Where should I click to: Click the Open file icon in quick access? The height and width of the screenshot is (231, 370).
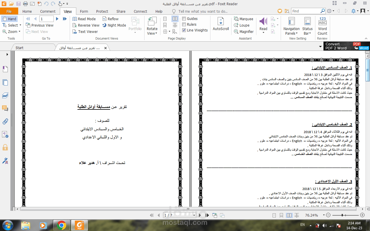click(x=11, y=4)
